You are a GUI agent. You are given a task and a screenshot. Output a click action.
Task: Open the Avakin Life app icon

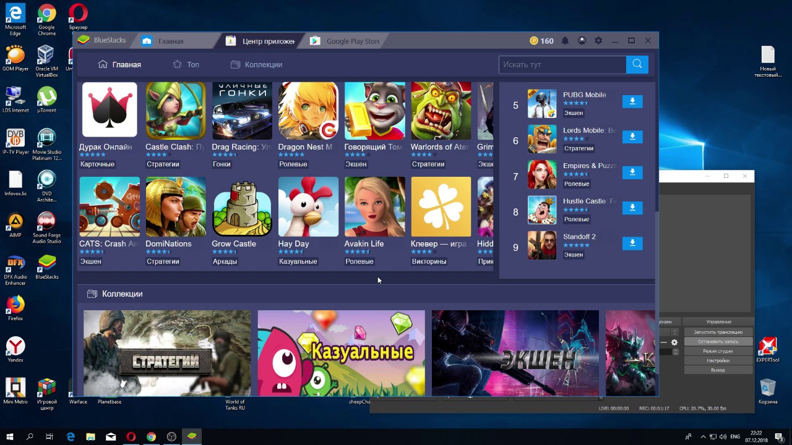click(374, 206)
